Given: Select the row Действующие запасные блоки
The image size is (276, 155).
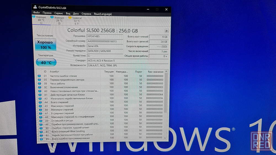Looking at the screenshot, I should (x=101, y=95).
